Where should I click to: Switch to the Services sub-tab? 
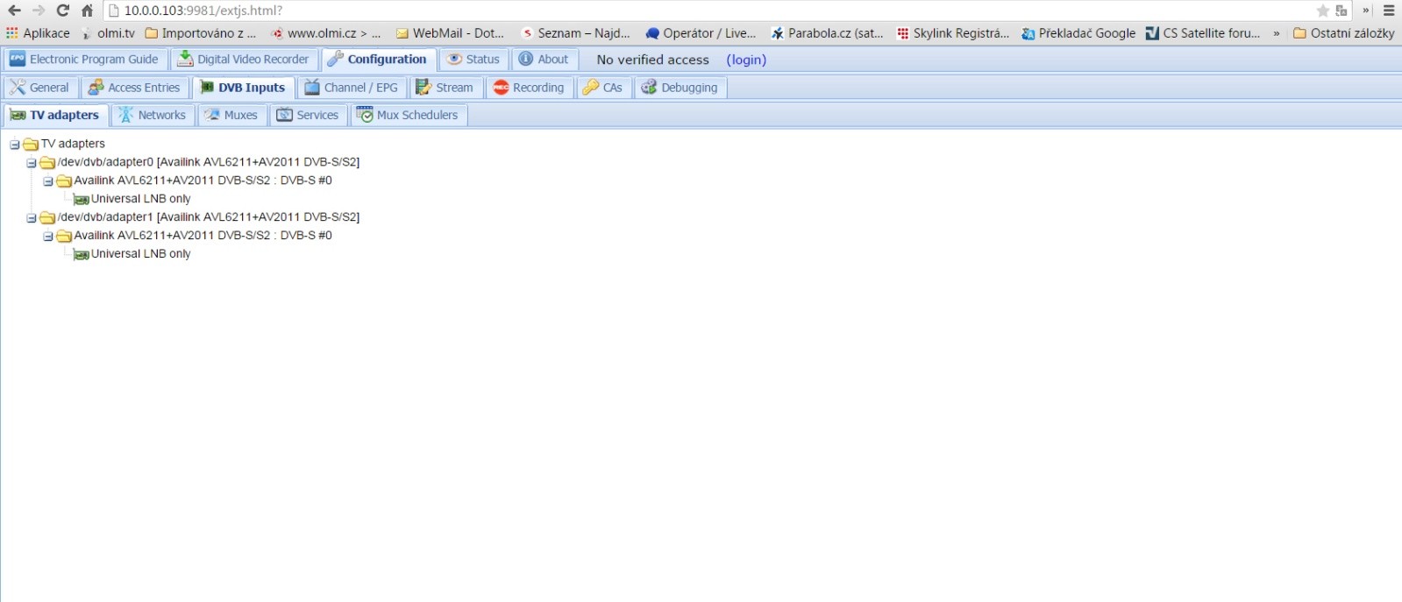point(309,115)
